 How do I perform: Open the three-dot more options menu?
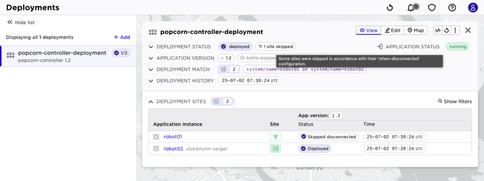tap(455, 30)
